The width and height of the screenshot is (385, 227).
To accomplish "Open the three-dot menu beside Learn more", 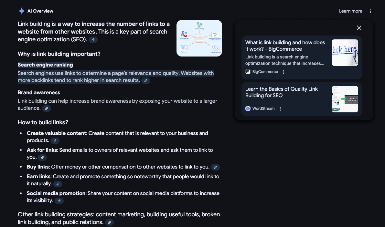I will coord(370,11).
